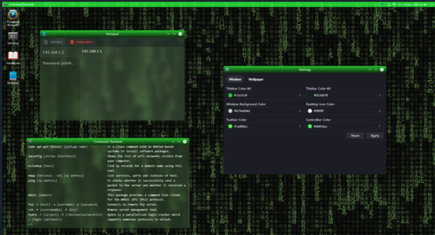Click the Add Note document icon

(x=46, y=42)
